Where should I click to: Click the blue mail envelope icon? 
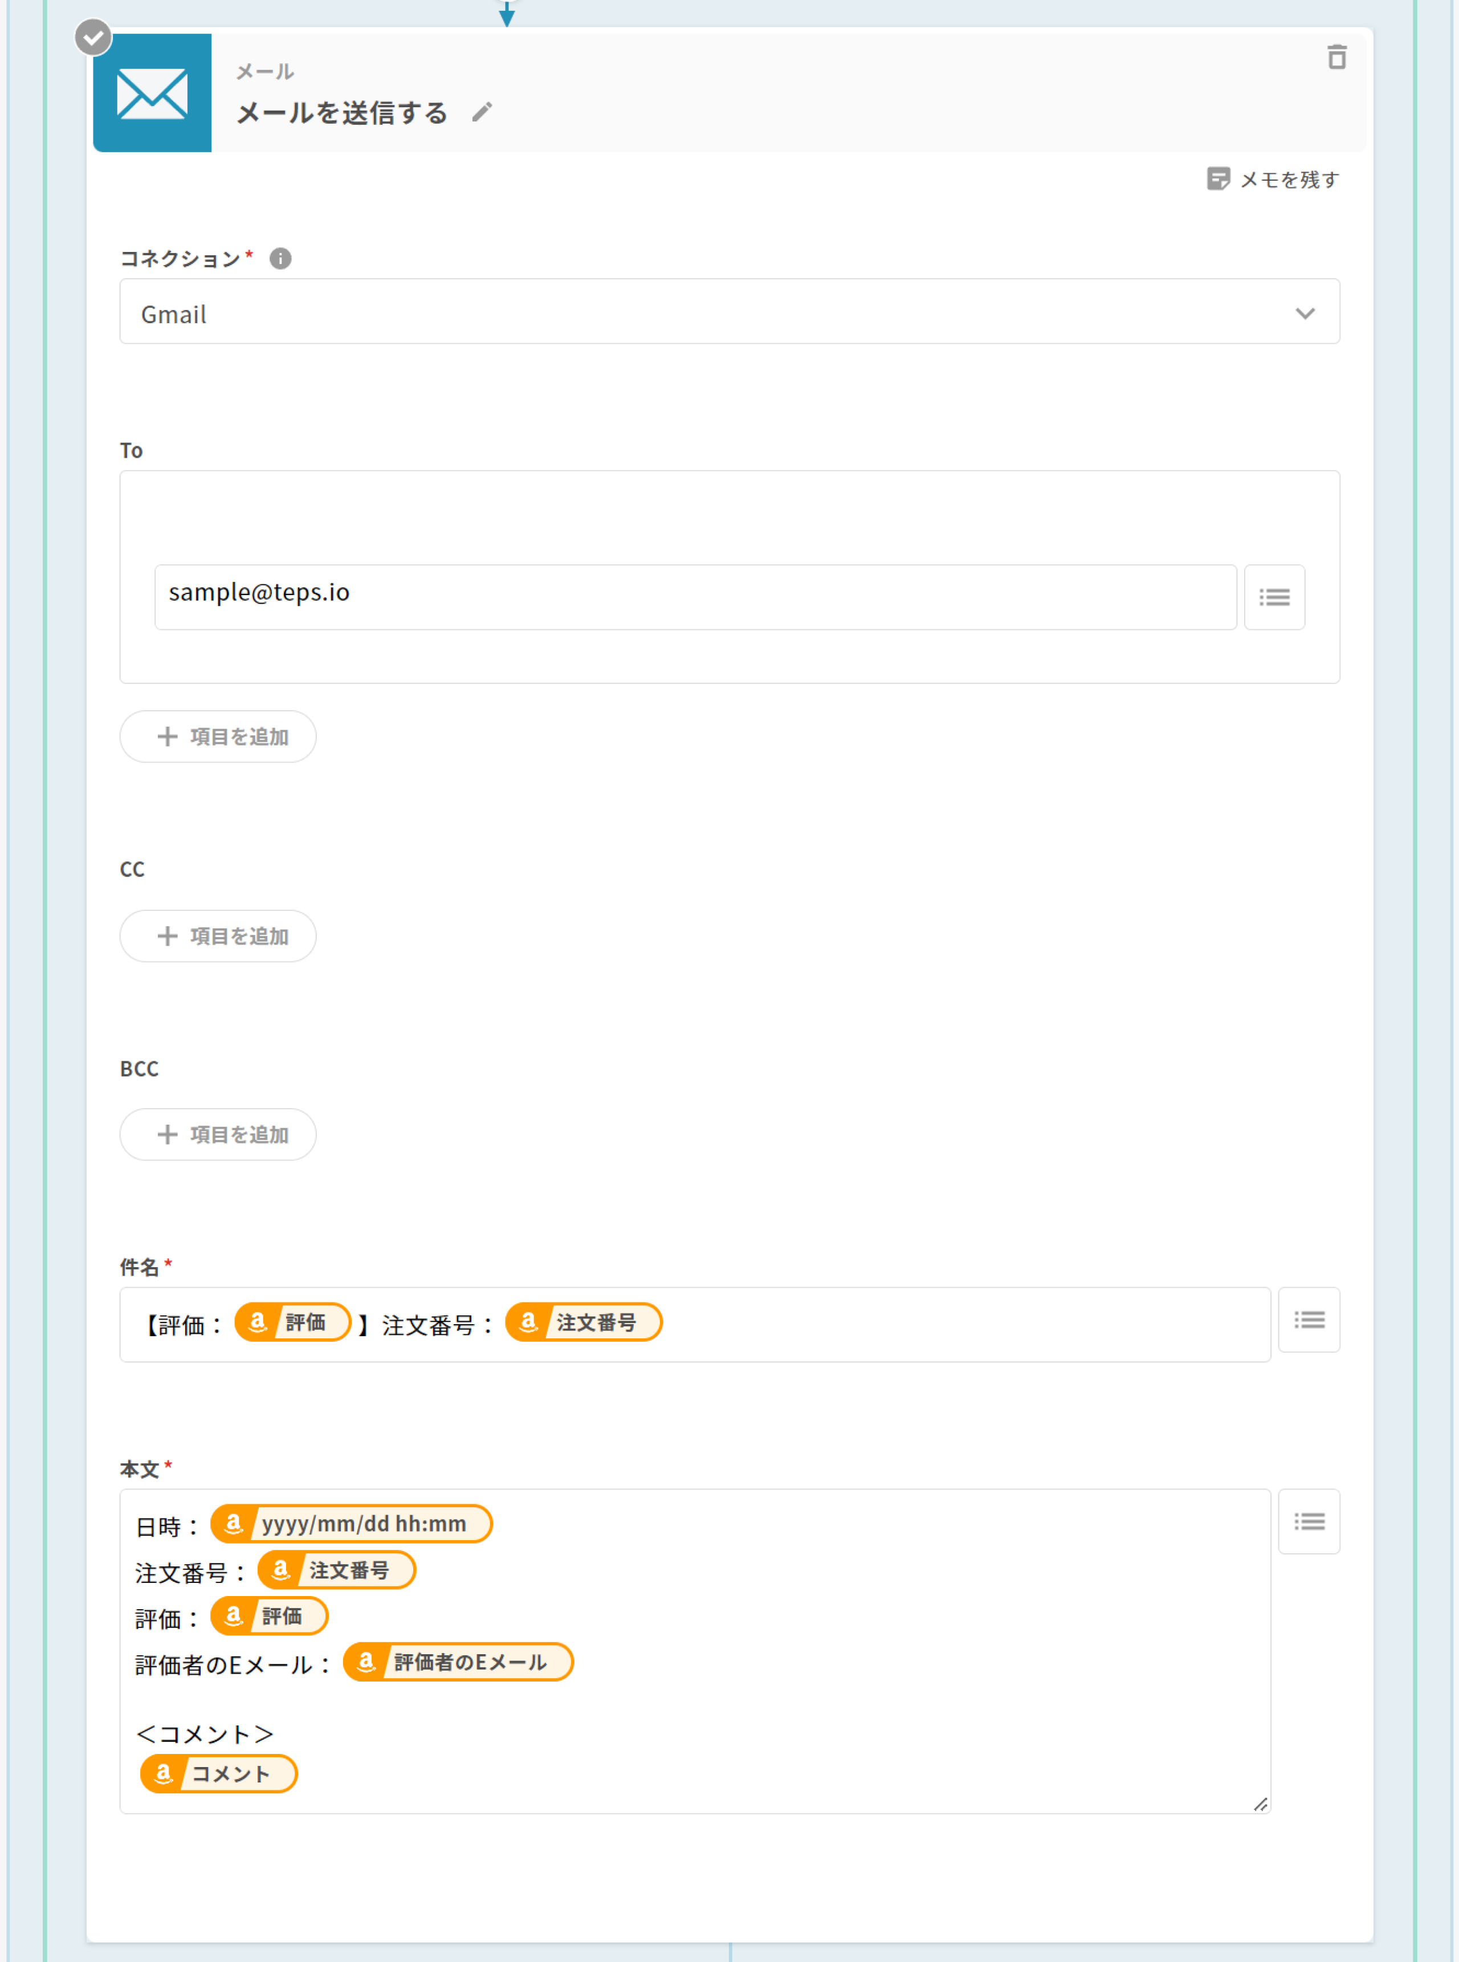152,93
